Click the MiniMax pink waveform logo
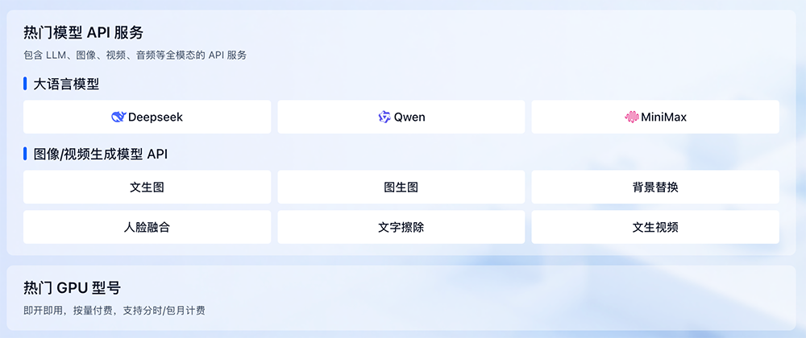This screenshot has width=806, height=338. [x=631, y=117]
